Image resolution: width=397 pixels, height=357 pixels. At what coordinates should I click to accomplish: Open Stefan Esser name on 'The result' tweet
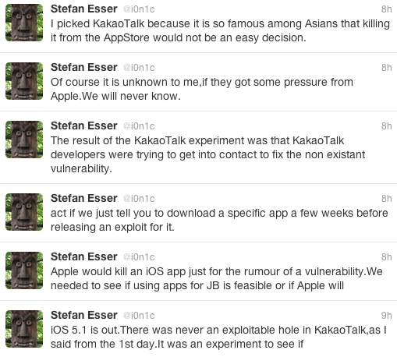(x=84, y=126)
